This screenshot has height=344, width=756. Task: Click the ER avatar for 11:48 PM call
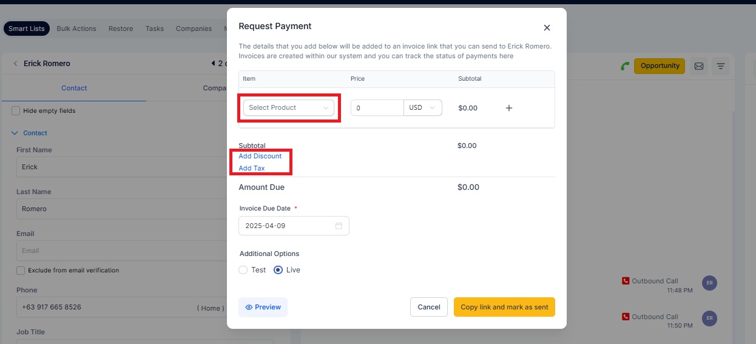pos(709,283)
